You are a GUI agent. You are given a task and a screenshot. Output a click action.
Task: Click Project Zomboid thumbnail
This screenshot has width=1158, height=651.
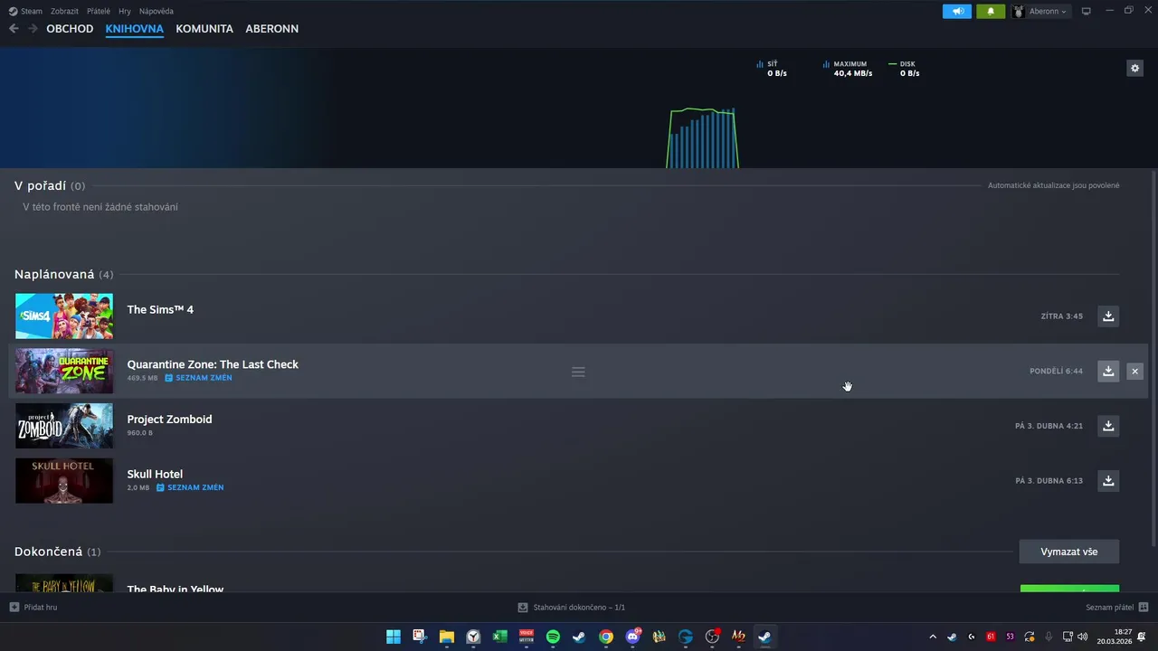tap(64, 426)
